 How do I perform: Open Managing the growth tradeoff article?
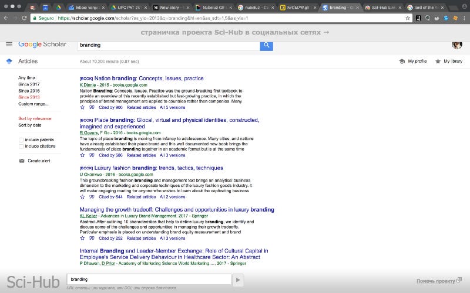pyautogui.click(x=177, y=210)
